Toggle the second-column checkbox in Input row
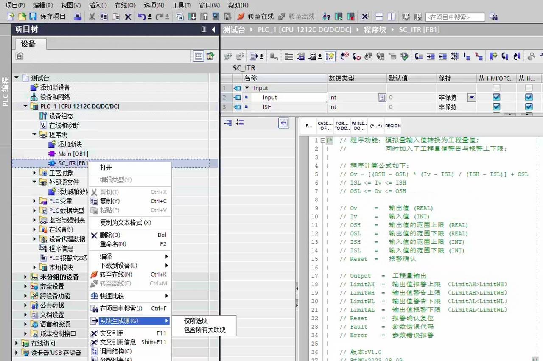The image size is (543, 361). [529, 98]
